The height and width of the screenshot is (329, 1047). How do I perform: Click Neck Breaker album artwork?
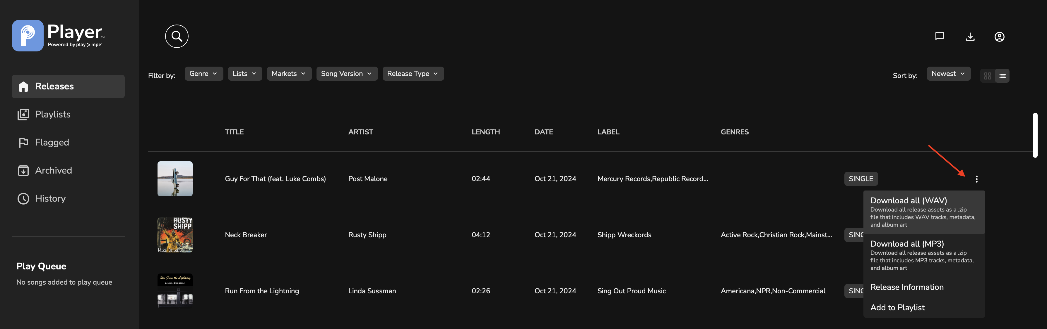[x=175, y=235]
